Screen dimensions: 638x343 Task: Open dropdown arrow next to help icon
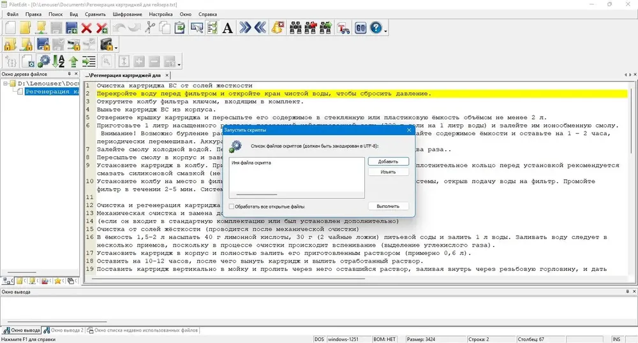point(385,31)
